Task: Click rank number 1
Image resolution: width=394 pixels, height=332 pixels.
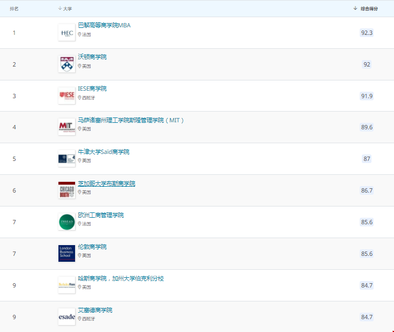Action: [x=14, y=33]
